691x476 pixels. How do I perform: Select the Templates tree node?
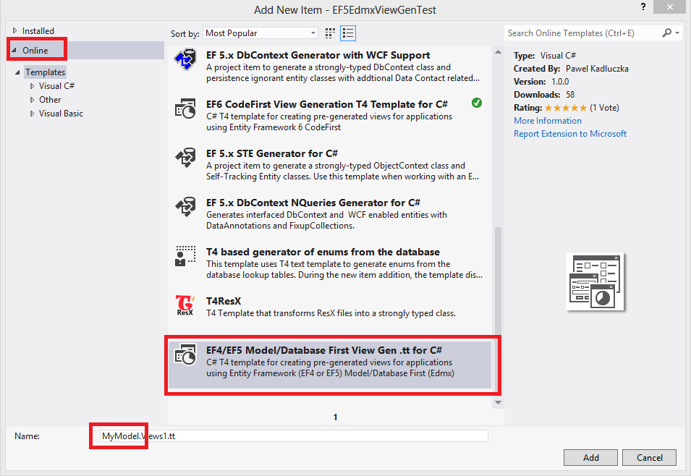coord(45,72)
